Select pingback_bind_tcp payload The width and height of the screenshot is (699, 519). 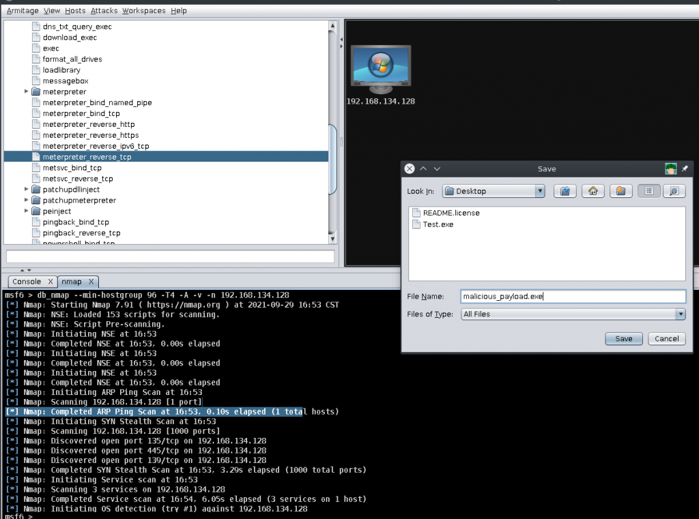point(76,222)
